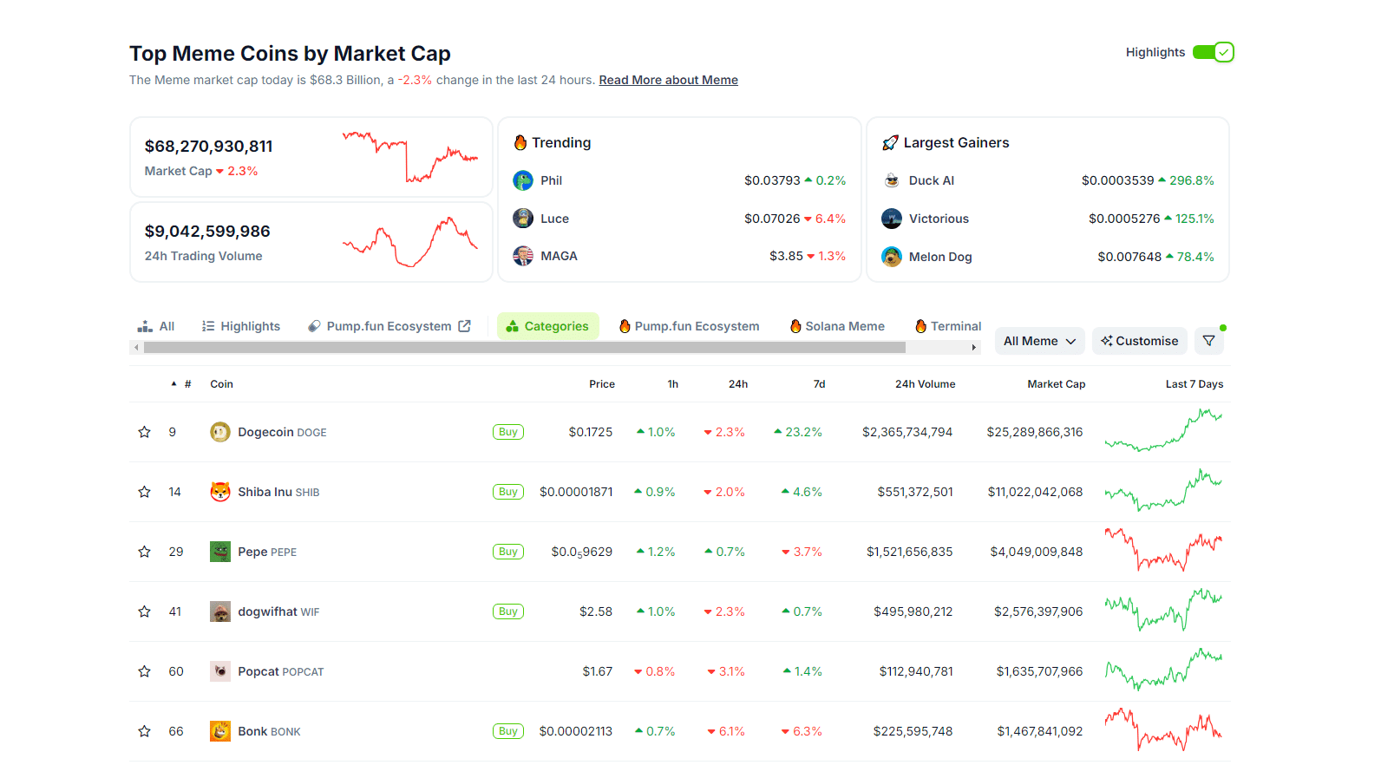Toggle the Highlights switch off
Viewport: 1381px width, 765px height.
coord(1213,52)
